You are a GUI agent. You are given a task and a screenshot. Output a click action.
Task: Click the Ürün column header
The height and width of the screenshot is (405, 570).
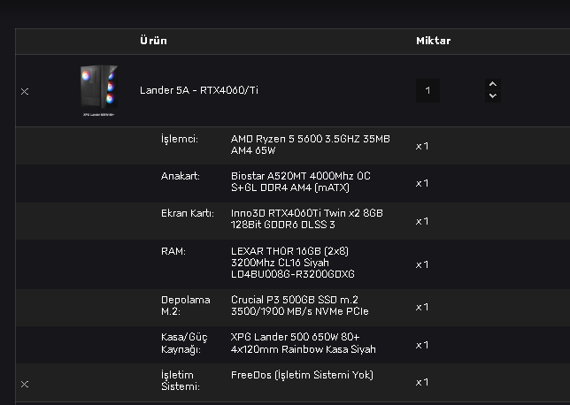[x=153, y=41]
